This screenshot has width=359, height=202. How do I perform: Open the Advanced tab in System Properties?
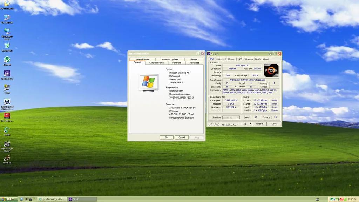coord(194,63)
